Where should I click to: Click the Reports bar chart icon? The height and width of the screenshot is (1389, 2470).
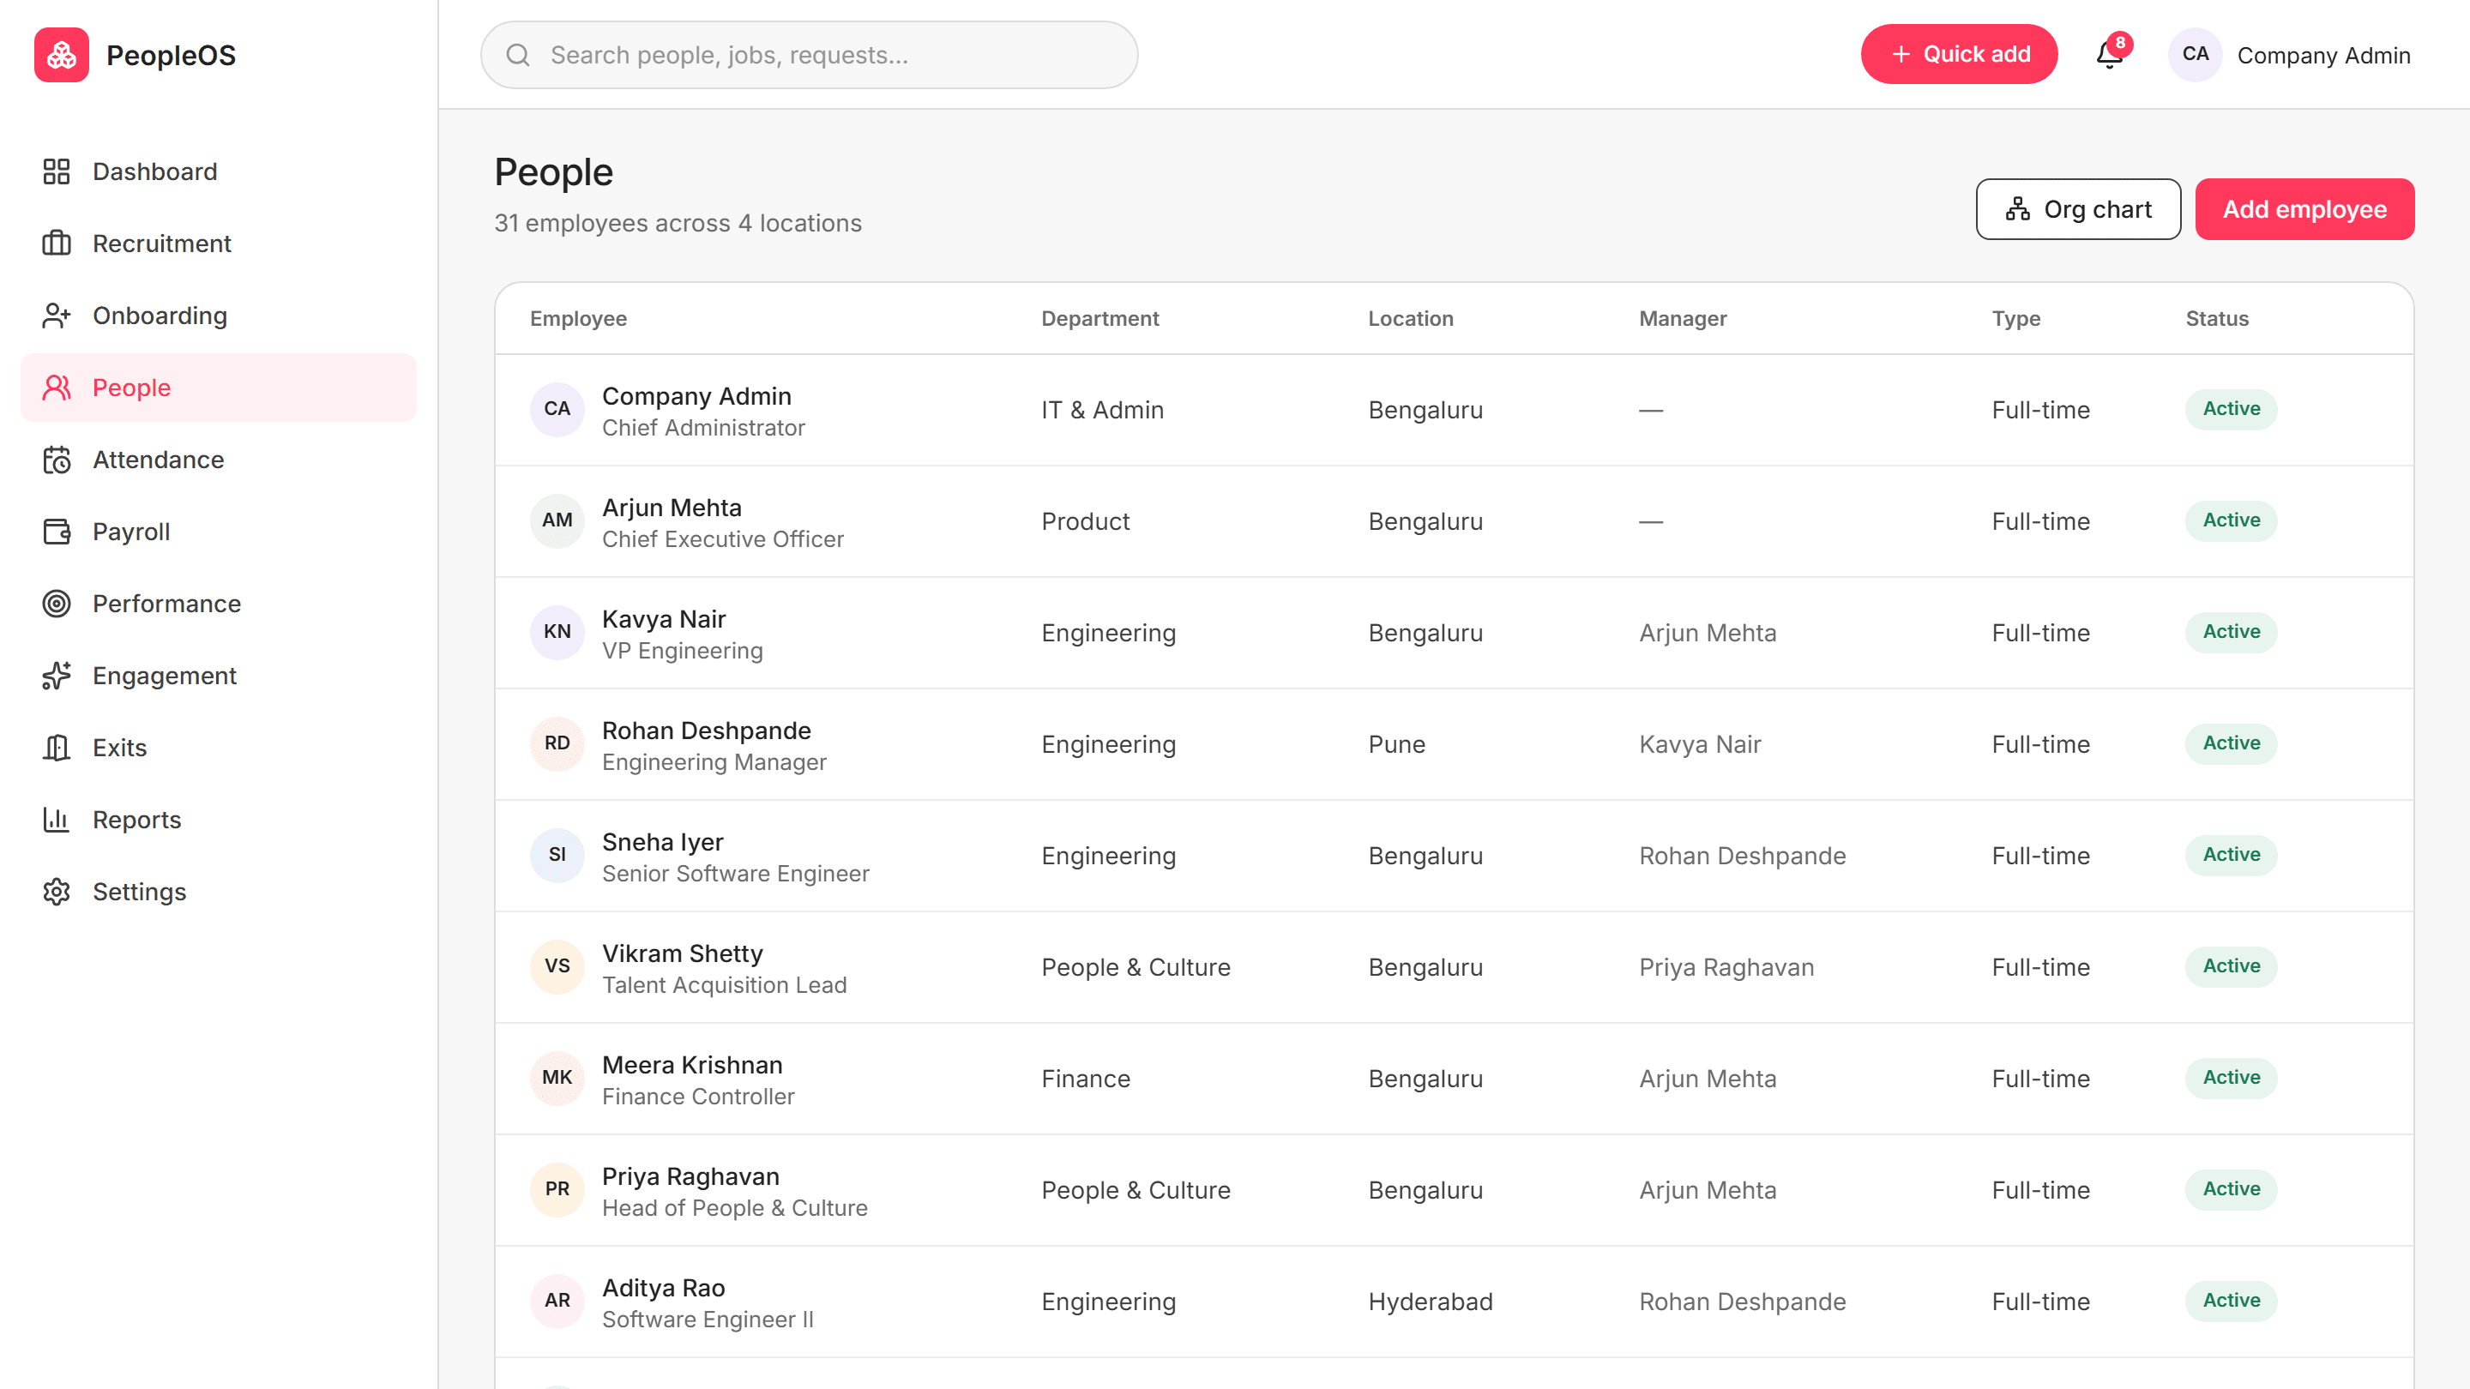[x=57, y=820]
